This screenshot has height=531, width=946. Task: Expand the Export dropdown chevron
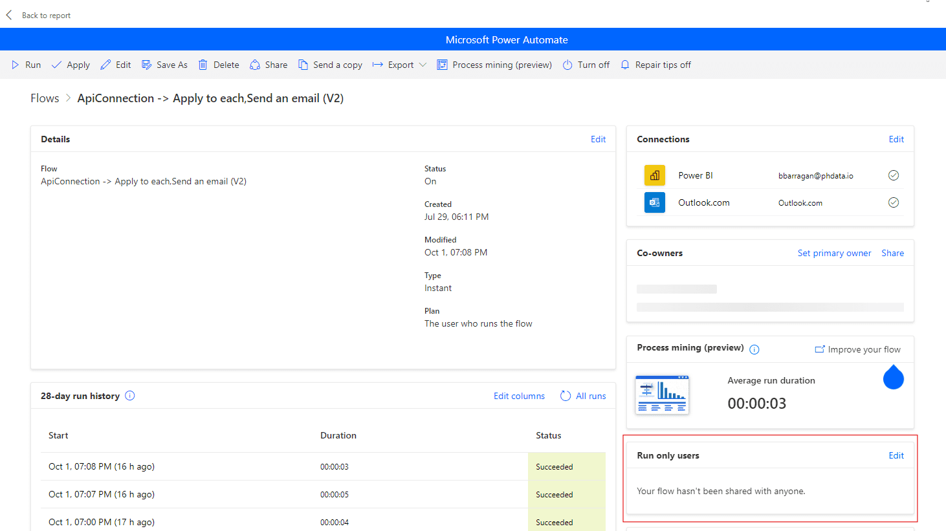coord(423,65)
